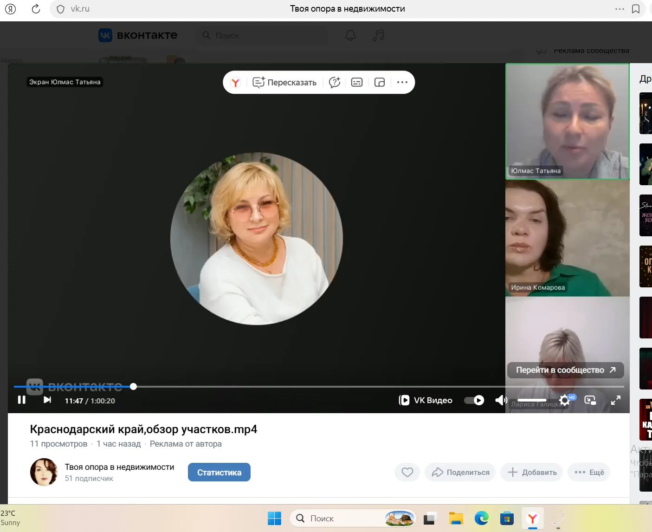Screen dimensions: 652x532
Task: Expand the Ещё options menu
Action: click(x=589, y=472)
